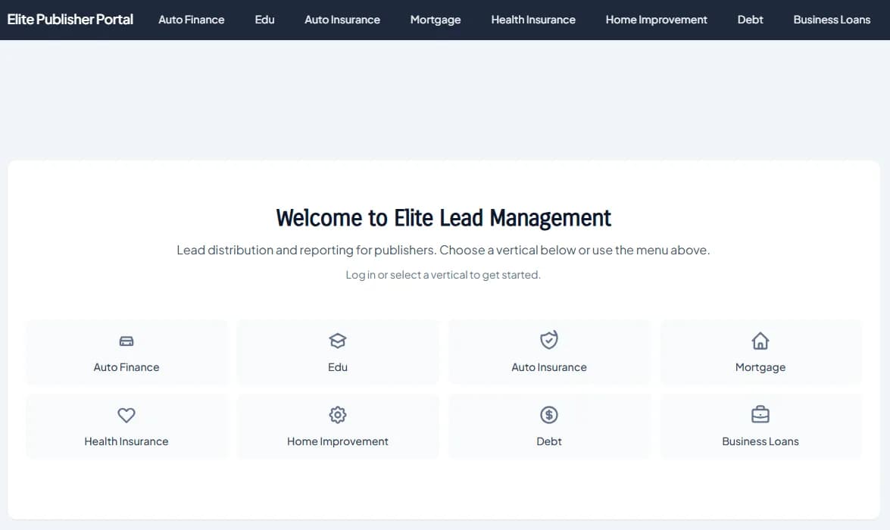
Task: Open the Debt section from the menu
Action: [x=750, y=20]
